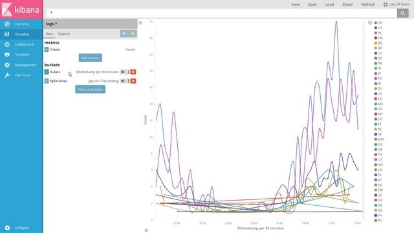The image size is (414, 233).
Task: Focus the query search bar
Action: (221, 13)
